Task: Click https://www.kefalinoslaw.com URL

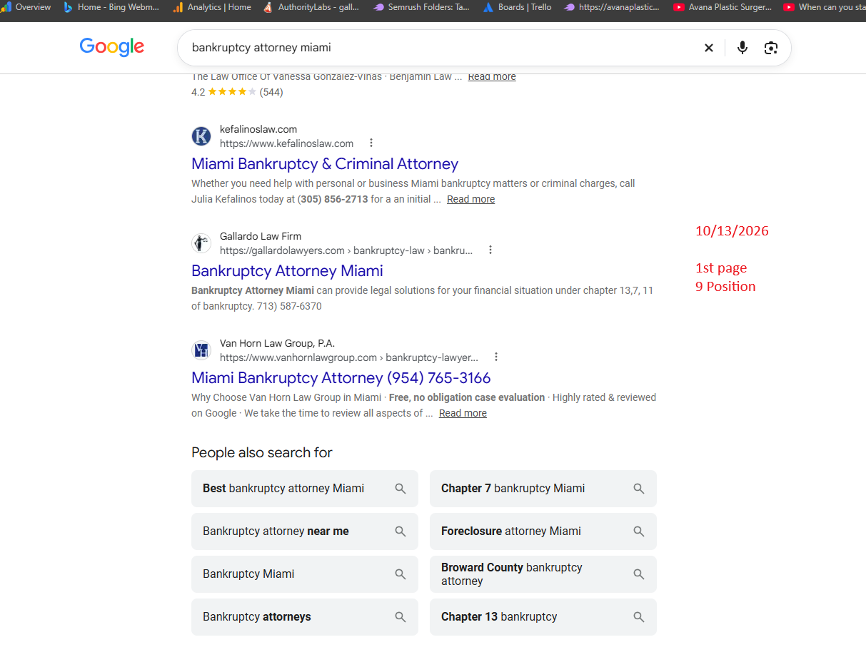Action: click(286, 143)
